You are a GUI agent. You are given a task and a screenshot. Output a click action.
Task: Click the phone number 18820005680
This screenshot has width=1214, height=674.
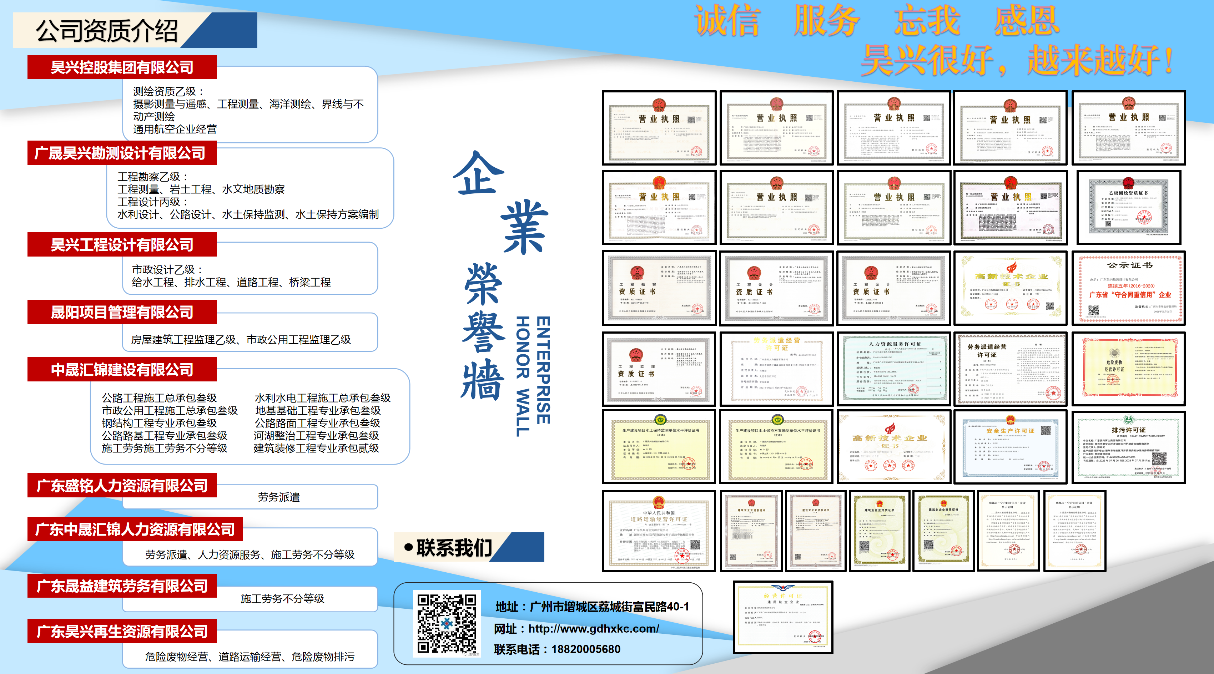point(586,649)
